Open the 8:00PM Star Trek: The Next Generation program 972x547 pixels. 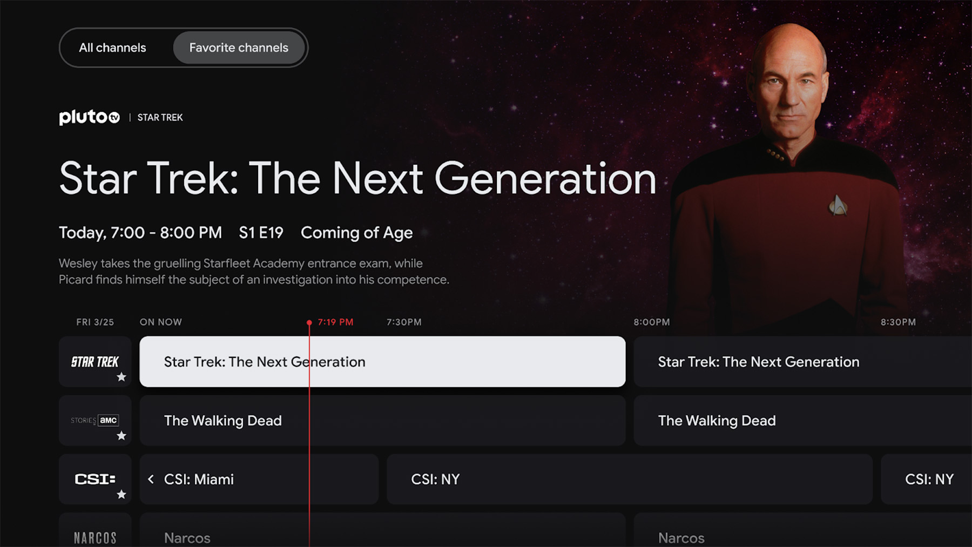point(802,361)
